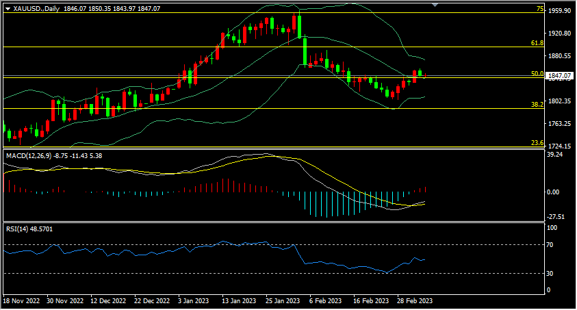Screen dimensions: 577x310
Task: Click the 39.24 MACD scale value
Action: 555,155
